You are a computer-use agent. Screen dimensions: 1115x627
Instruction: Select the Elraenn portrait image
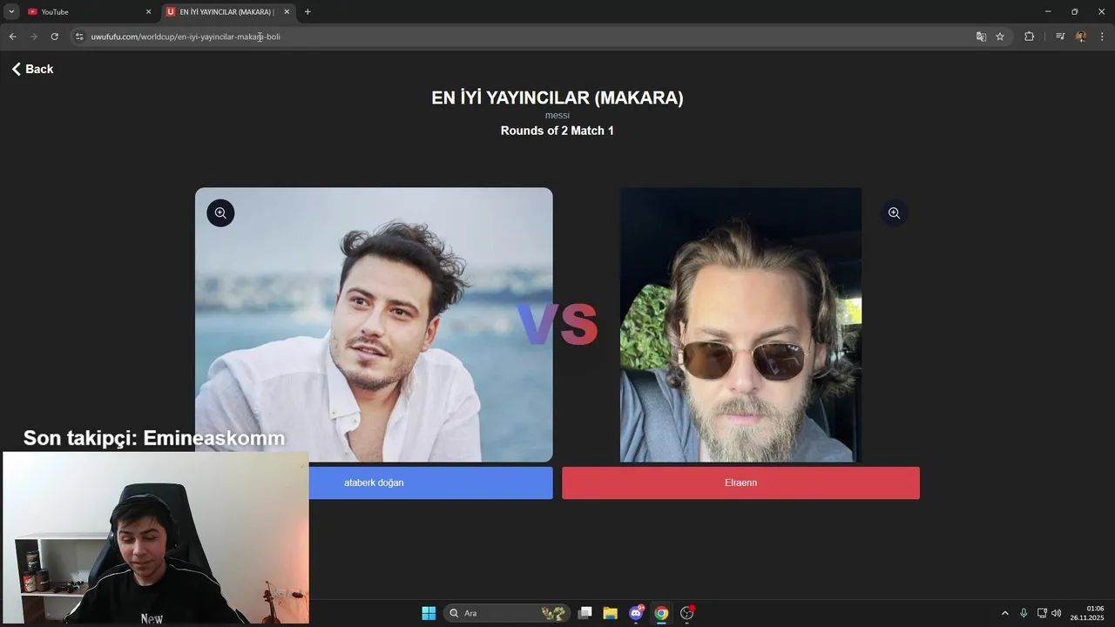click(740, 324)
